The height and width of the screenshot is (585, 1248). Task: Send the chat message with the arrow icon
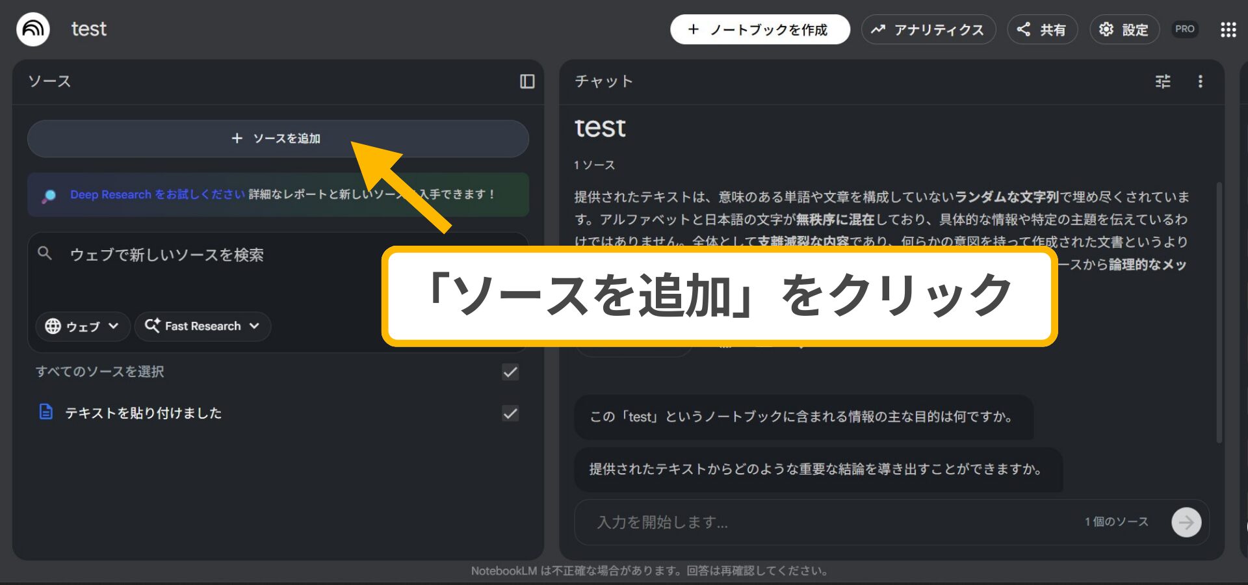click(x=1186, y=522)
